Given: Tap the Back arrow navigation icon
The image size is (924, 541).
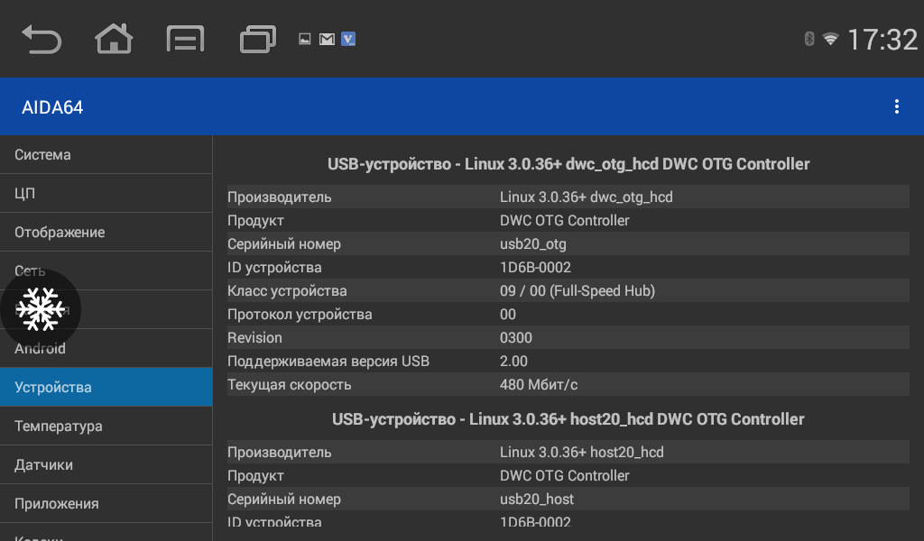Looking at the screenshot, I should click(42, 40).
